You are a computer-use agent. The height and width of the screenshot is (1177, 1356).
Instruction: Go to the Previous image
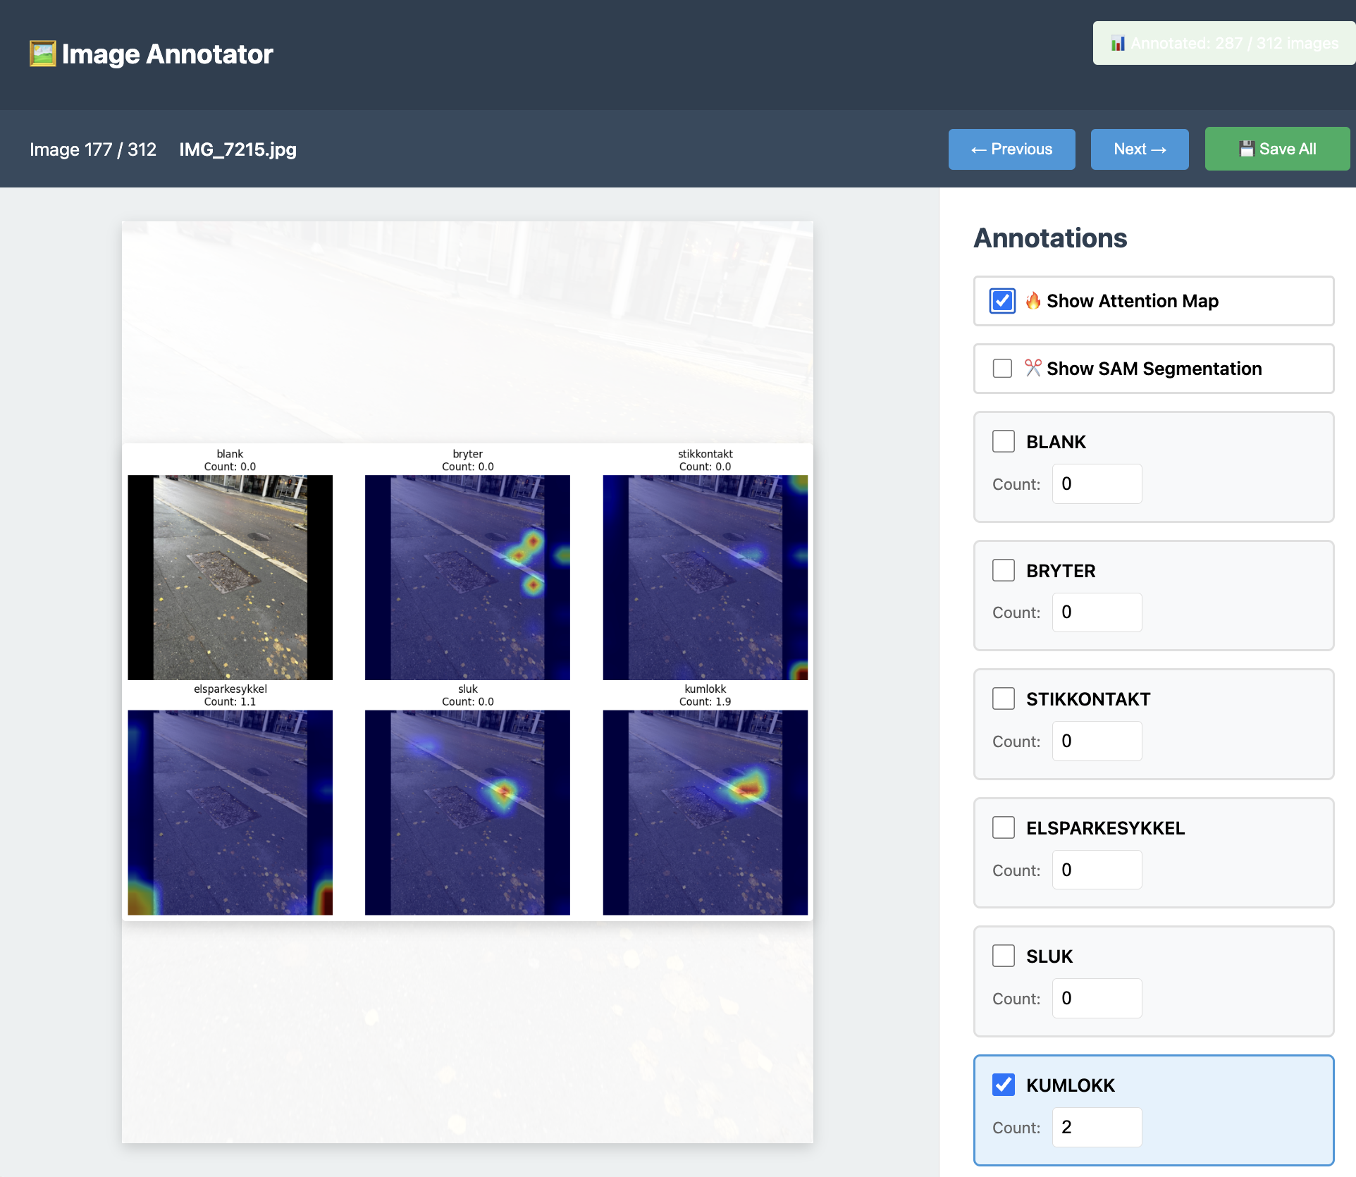1011,149
